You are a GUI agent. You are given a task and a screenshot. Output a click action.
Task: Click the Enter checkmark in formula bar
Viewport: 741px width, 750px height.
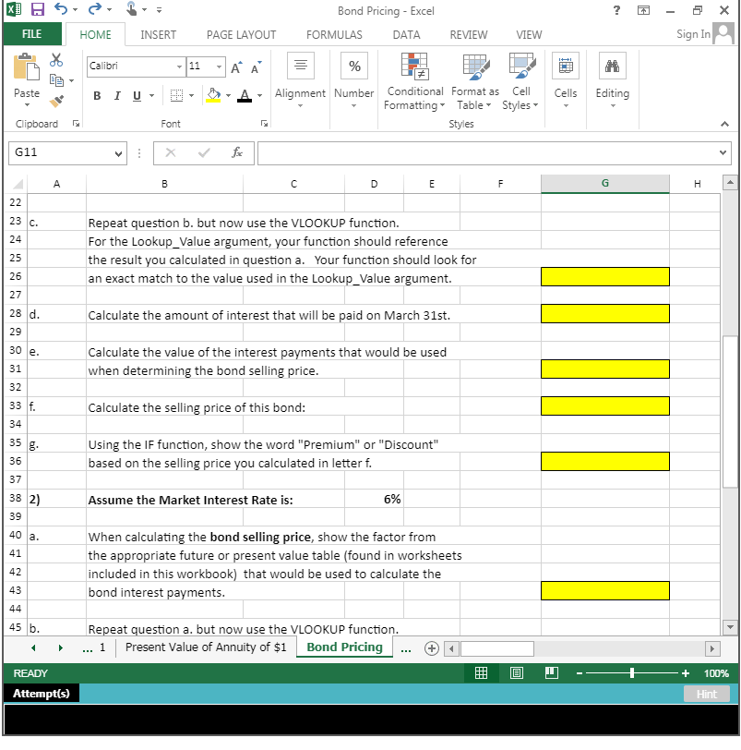(x=204, y=152)
